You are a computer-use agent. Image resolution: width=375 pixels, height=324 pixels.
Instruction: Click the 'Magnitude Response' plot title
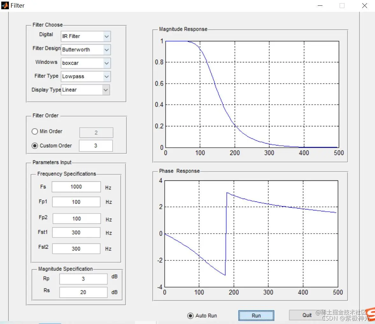coord(183,29)
